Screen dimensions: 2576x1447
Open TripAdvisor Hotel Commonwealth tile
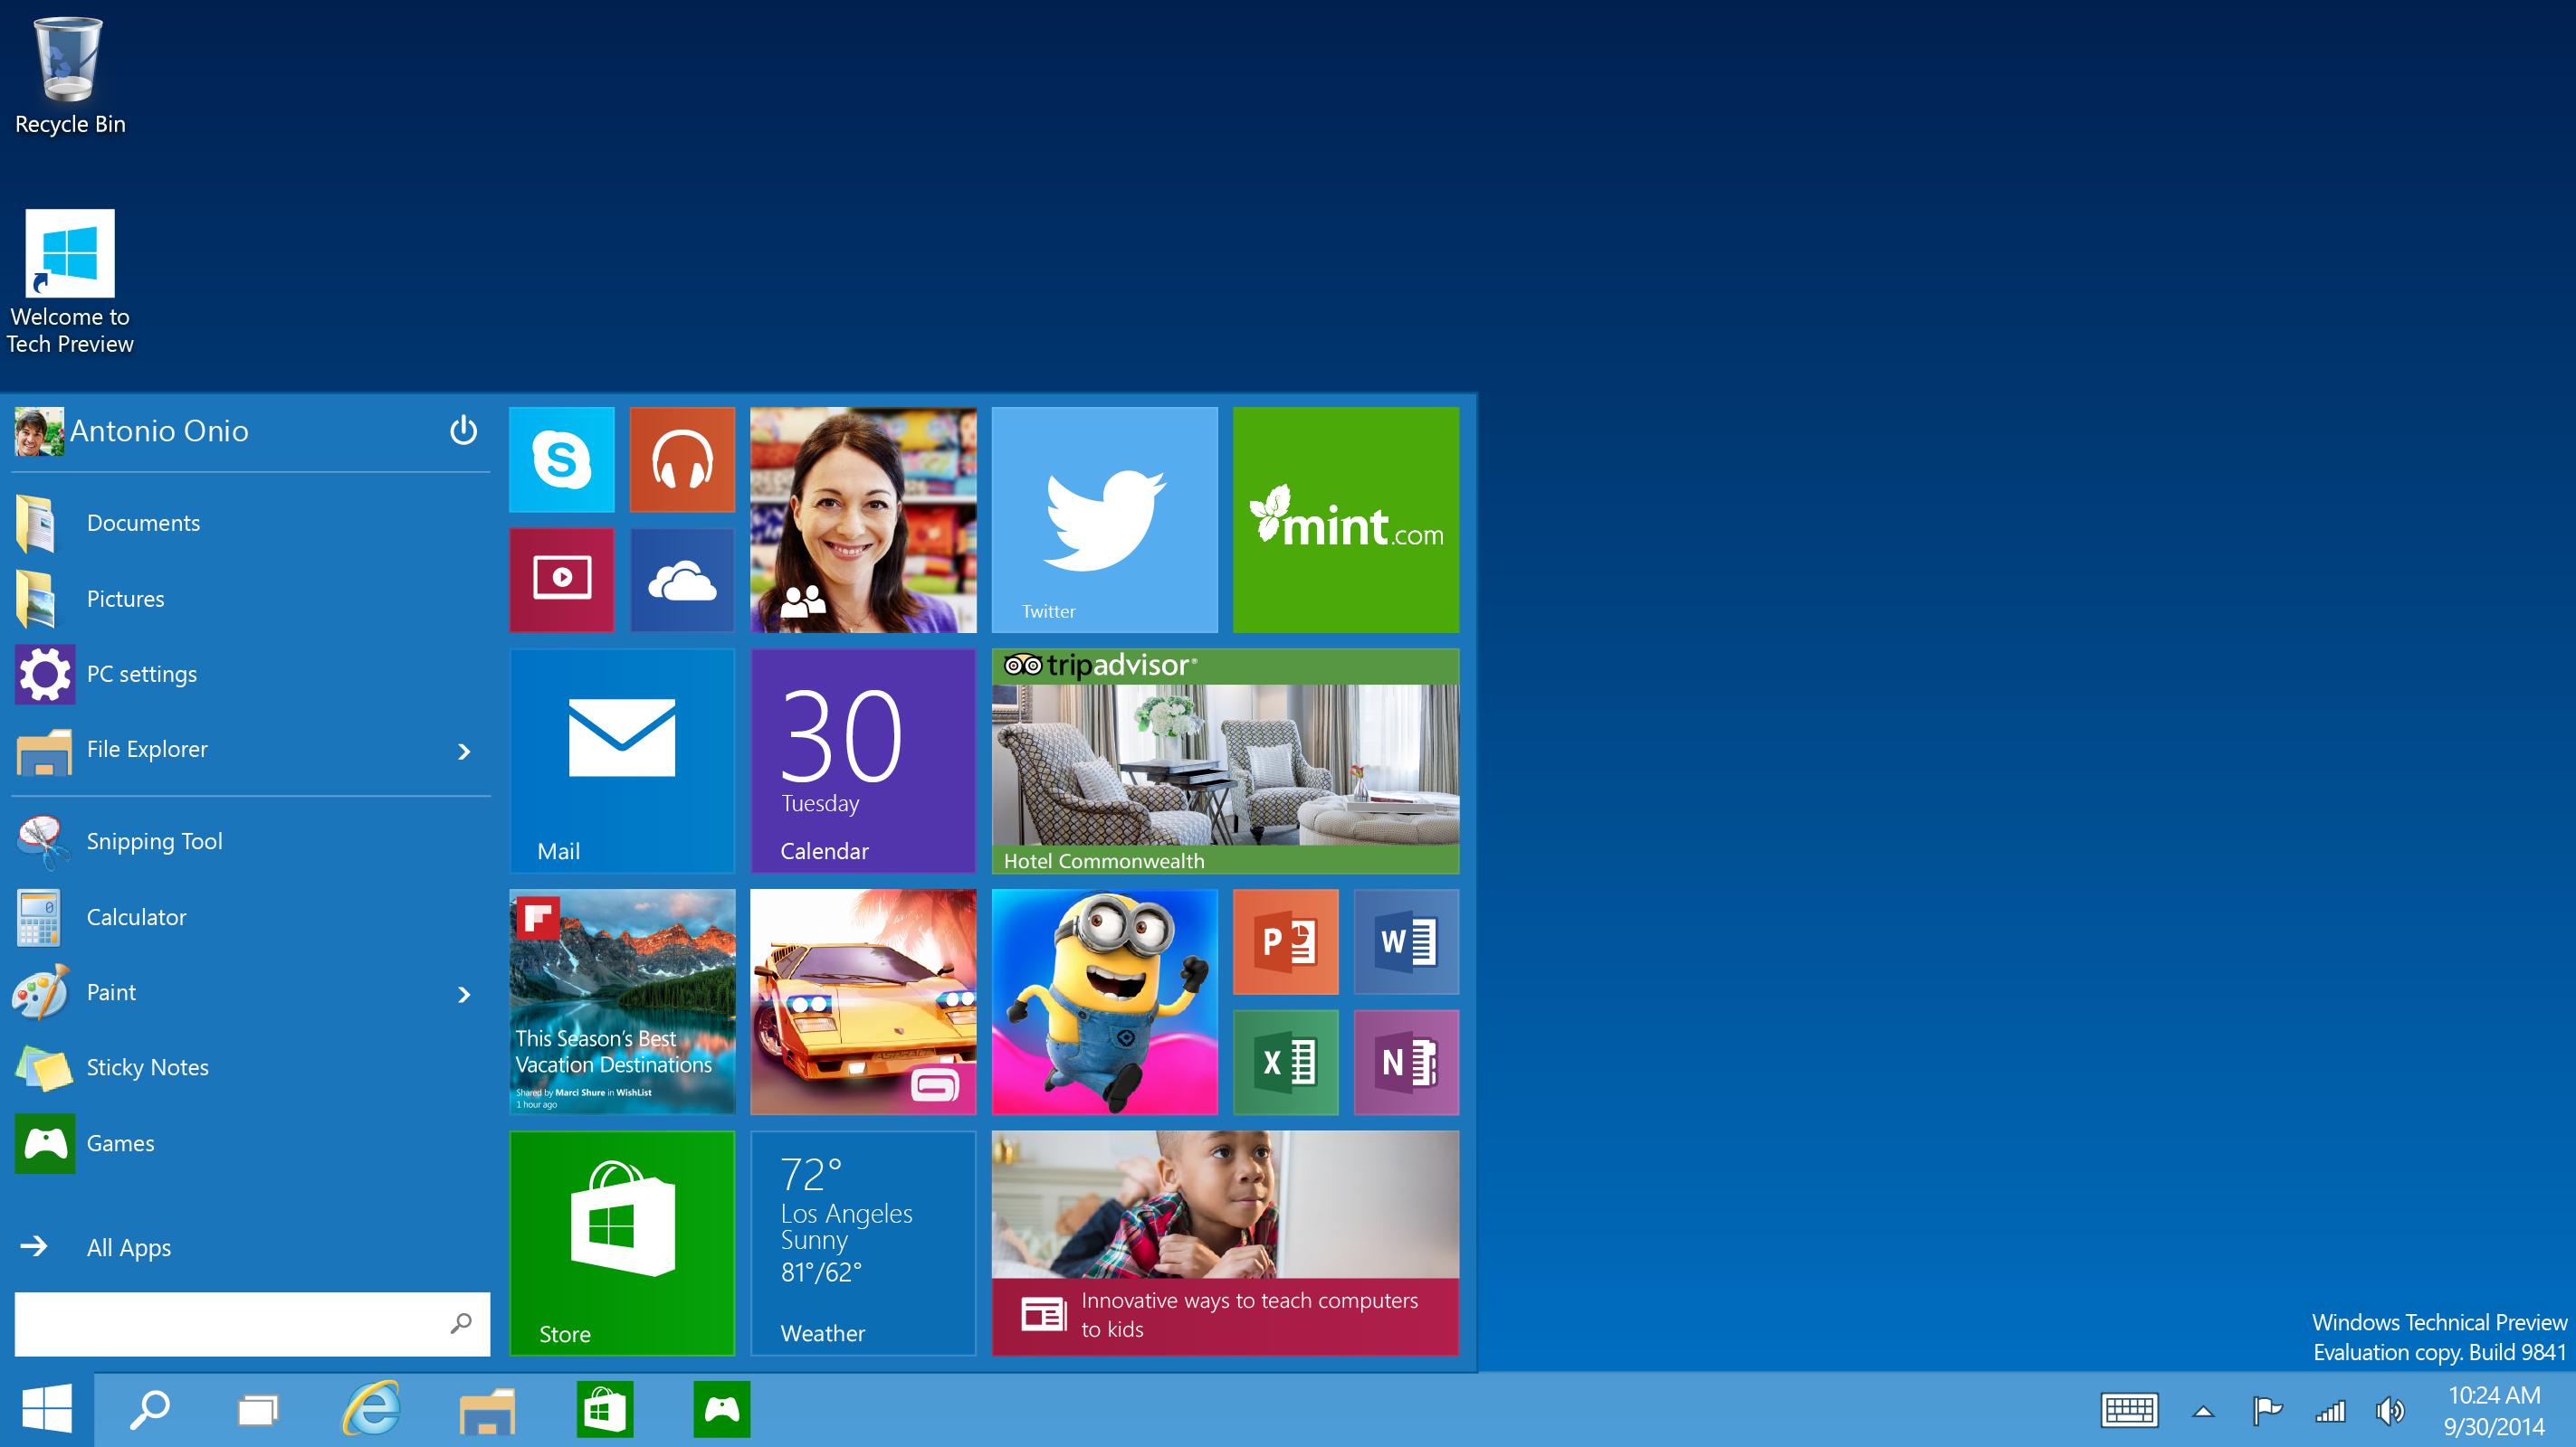pyautogui.click(x=1226, y=760)
